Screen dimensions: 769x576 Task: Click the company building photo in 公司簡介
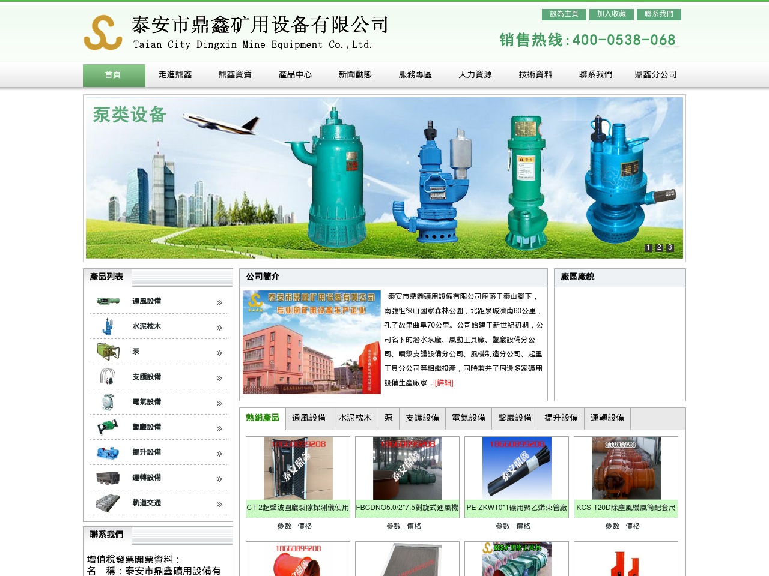point(312,342)
